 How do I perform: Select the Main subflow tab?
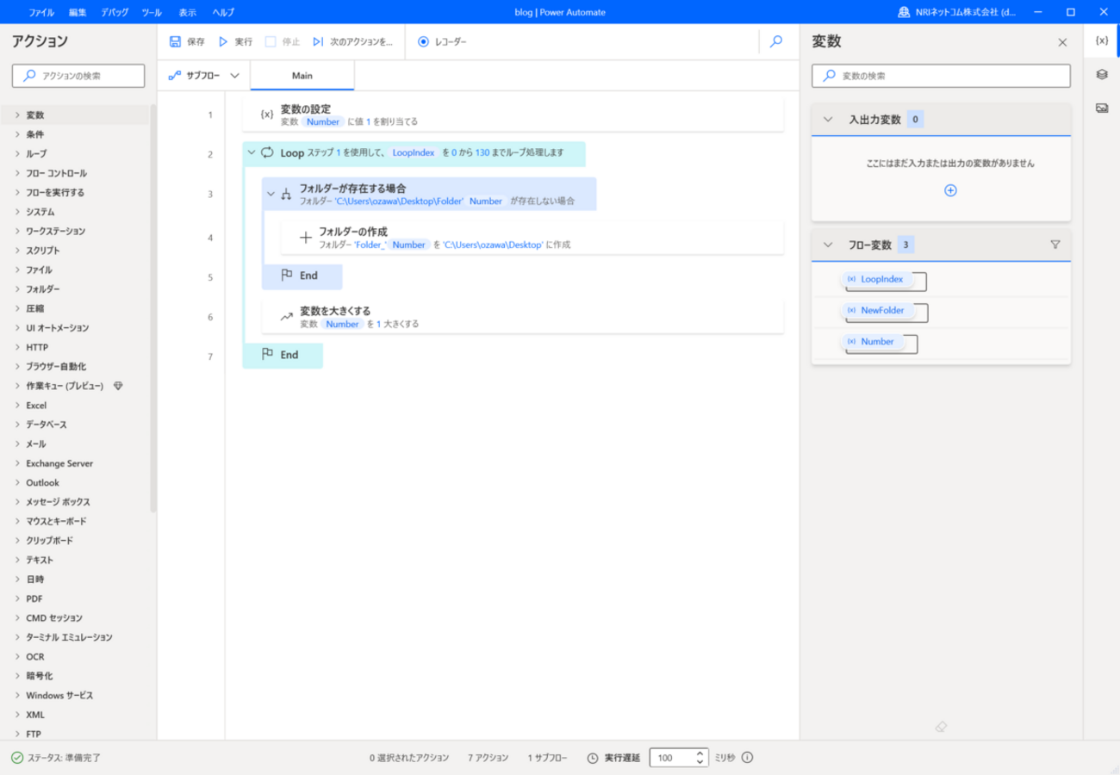pos(302,76)
